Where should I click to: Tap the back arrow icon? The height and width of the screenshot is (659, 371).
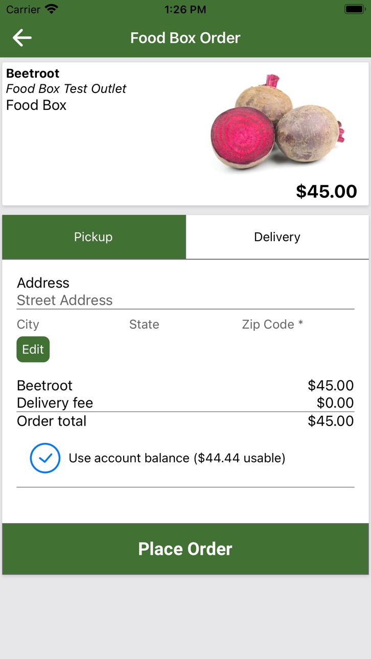tap(22, 38)
